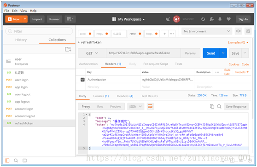Open the request Headers (1) tab

113,64
